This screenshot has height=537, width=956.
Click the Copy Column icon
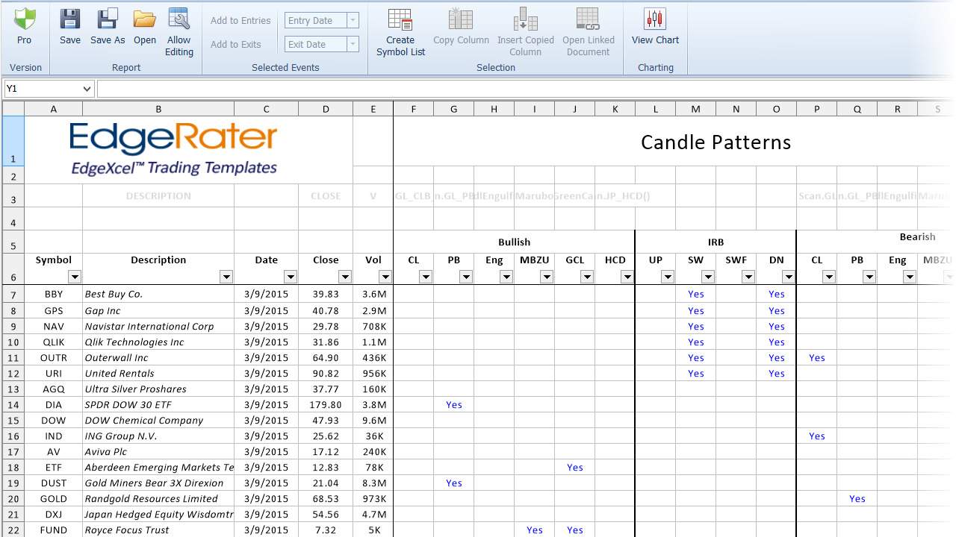461,19
